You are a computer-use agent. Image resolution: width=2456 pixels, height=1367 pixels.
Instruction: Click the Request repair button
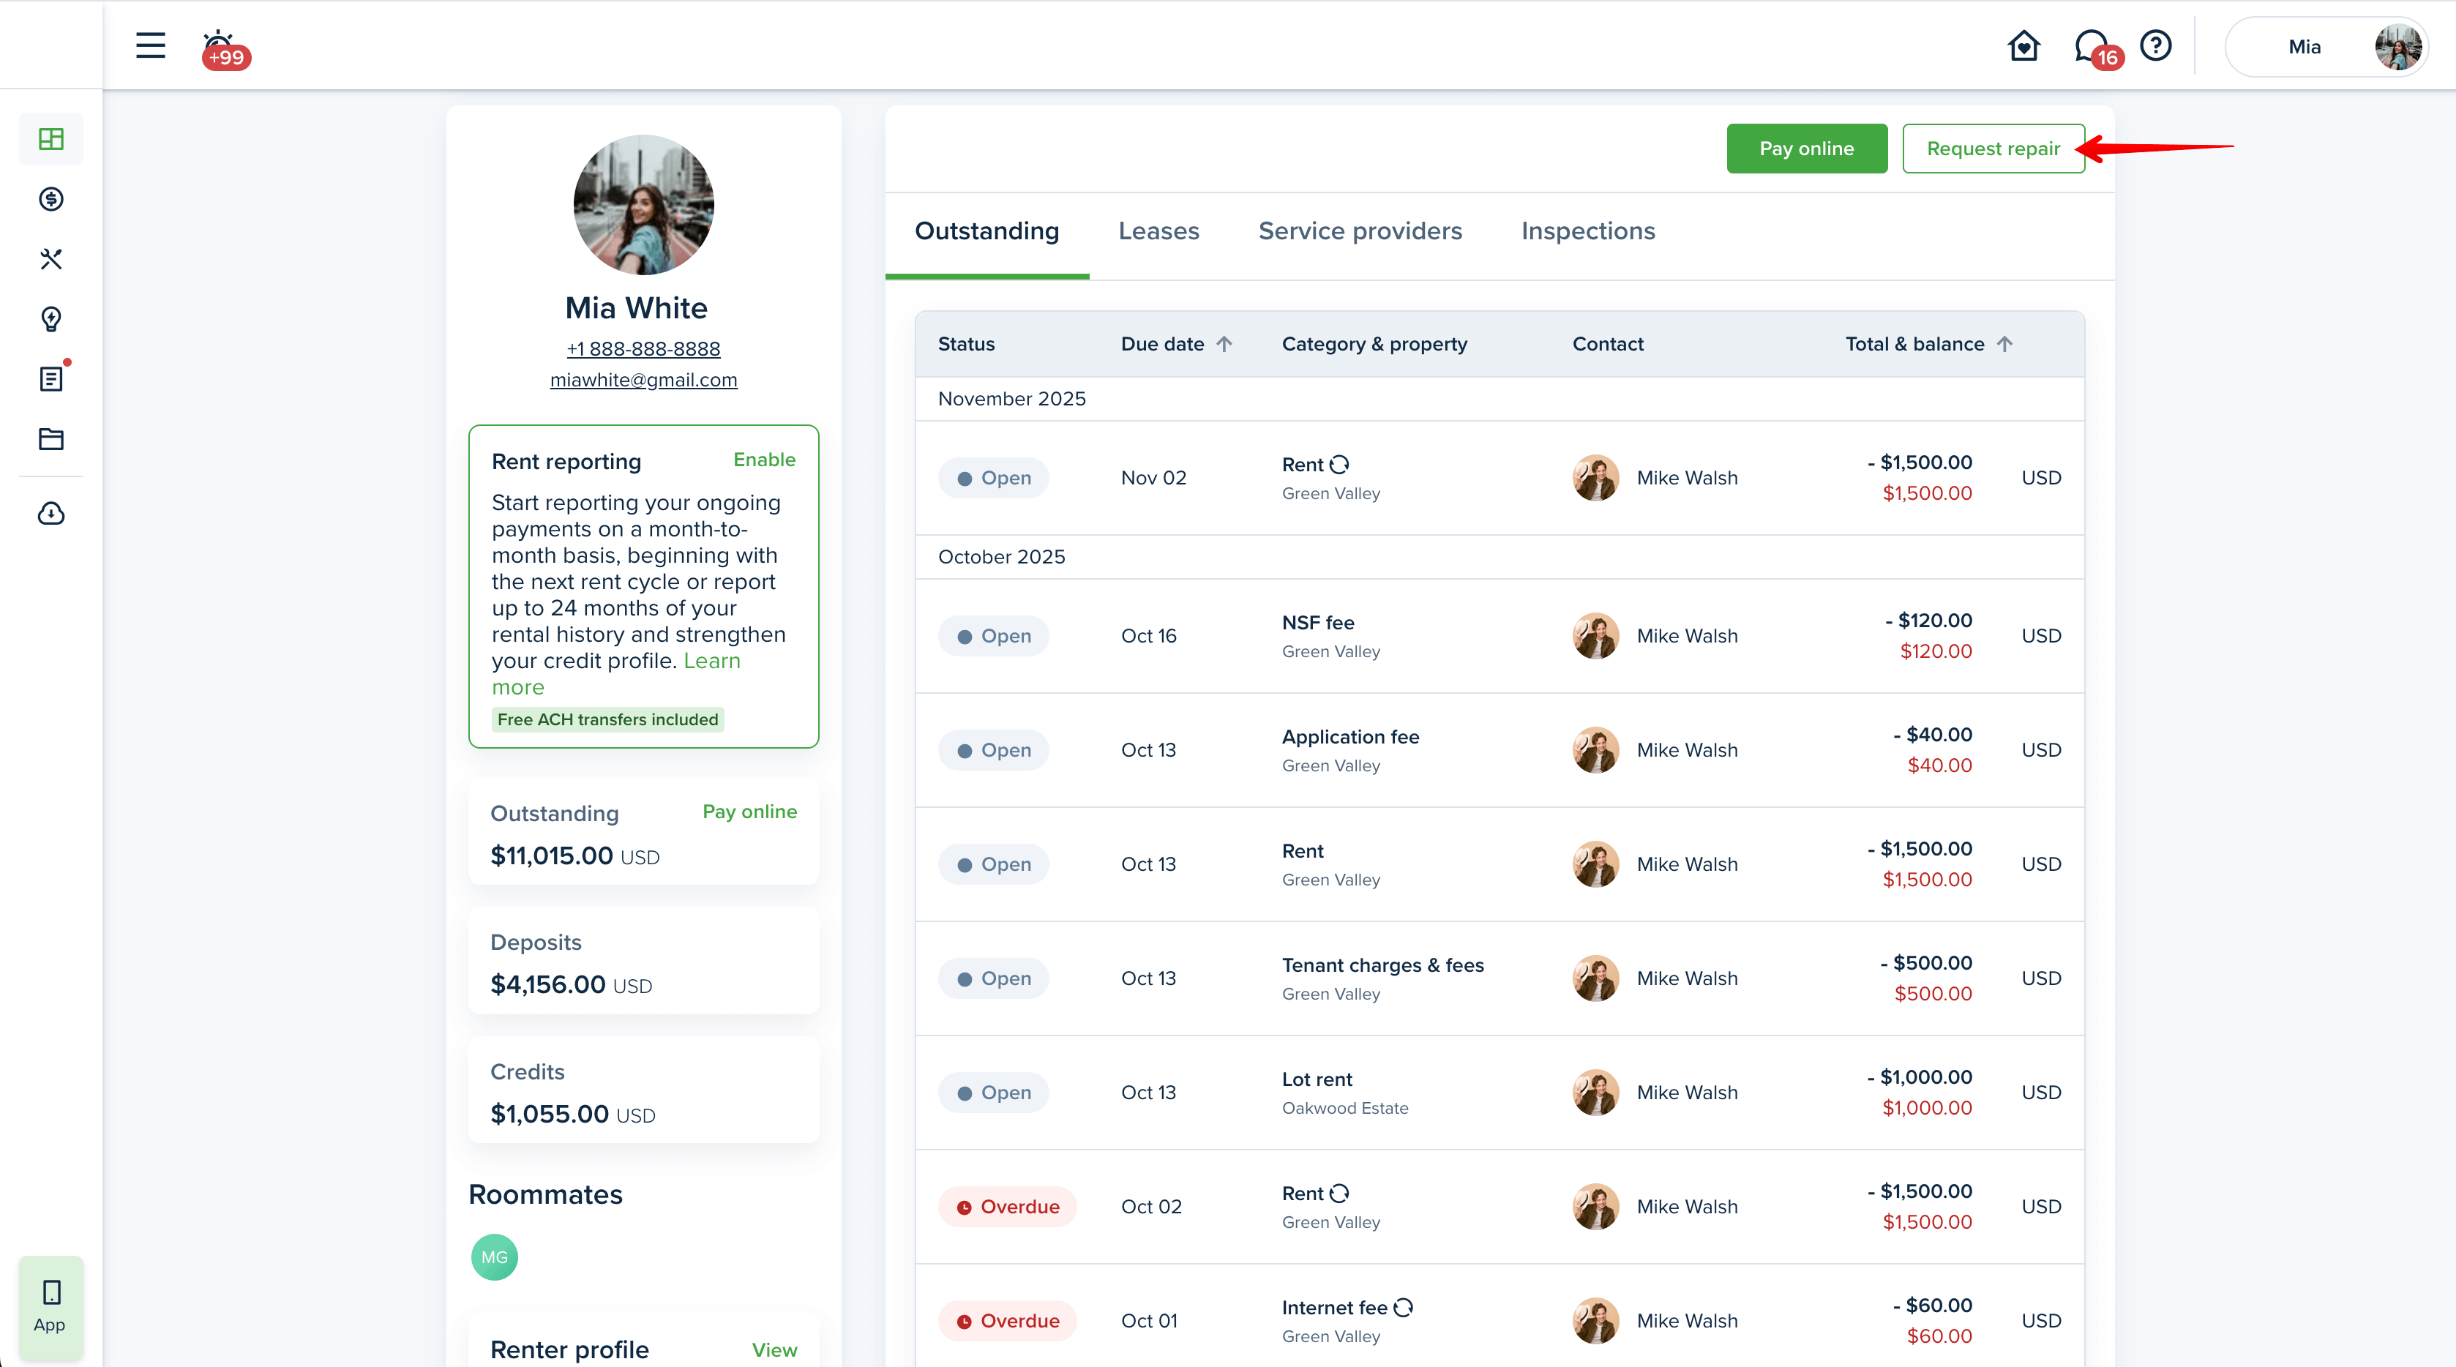tap(1993, 149)
